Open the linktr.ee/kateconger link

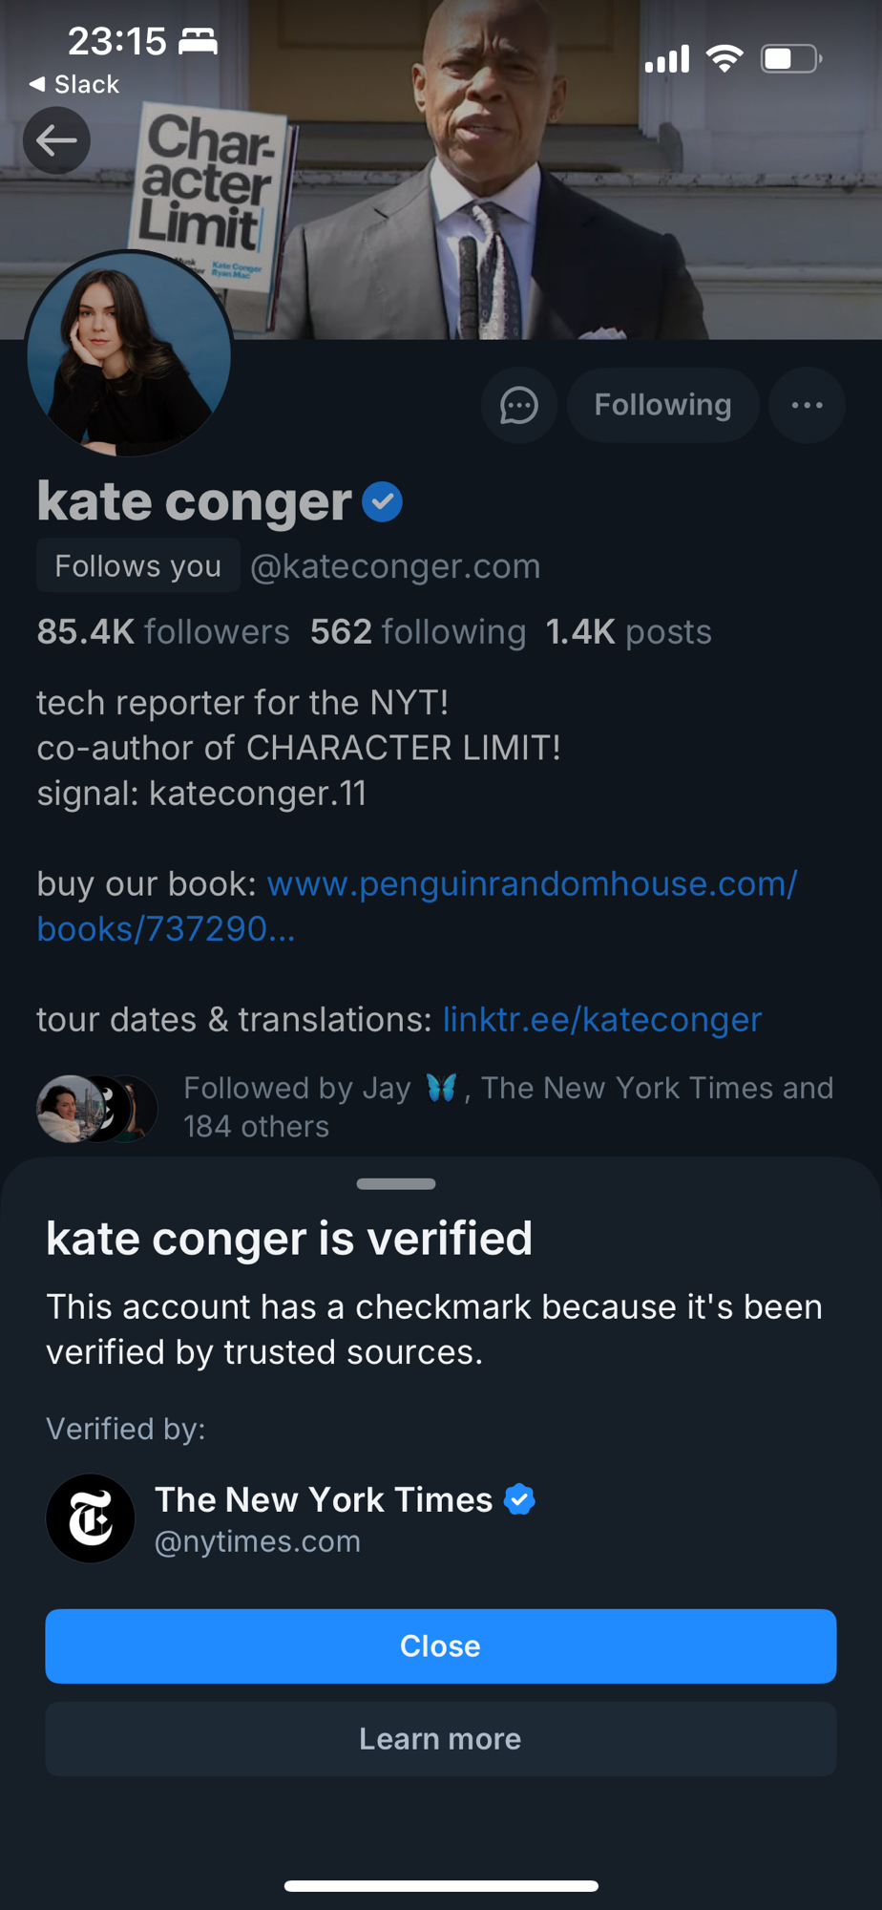pos(601,1020)
